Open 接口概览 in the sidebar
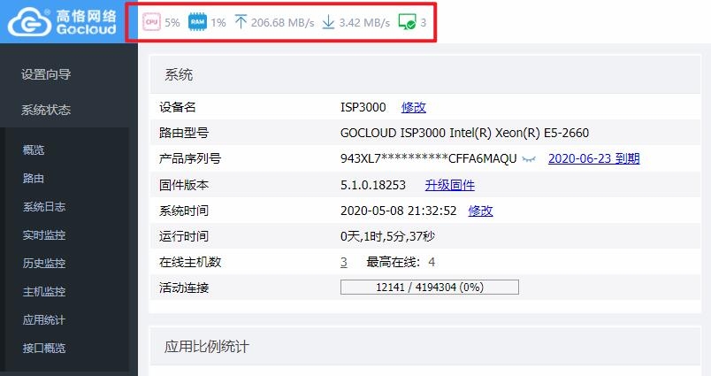 44,348
